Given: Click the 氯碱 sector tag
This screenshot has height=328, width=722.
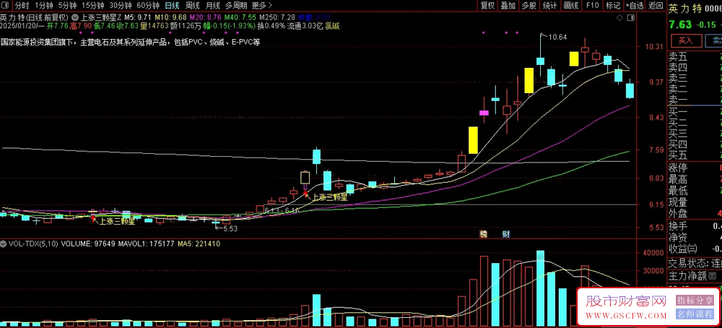Looking at the screenshot, I should pyautogui.click(x=332, y=26).
